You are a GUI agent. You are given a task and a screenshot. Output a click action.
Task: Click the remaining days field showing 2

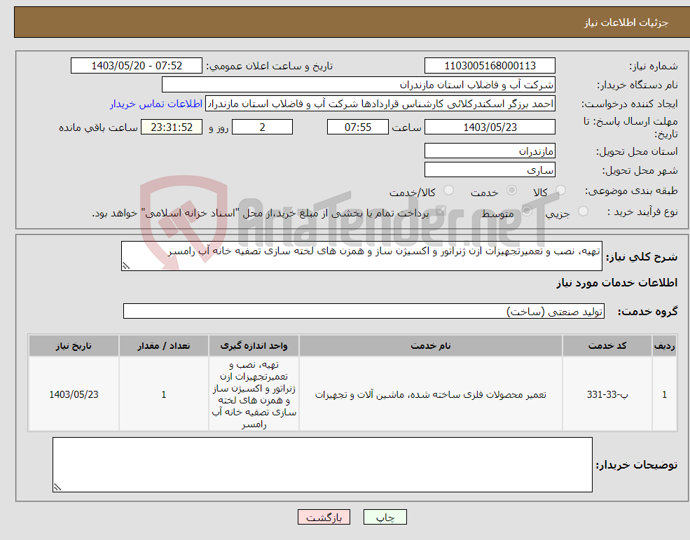click(x=262, y=127)
